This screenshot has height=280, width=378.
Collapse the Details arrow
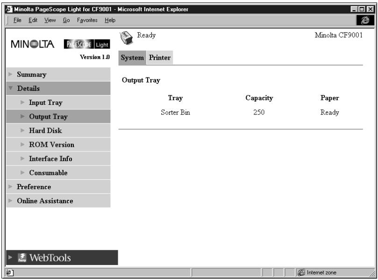[x=10, y=88]
